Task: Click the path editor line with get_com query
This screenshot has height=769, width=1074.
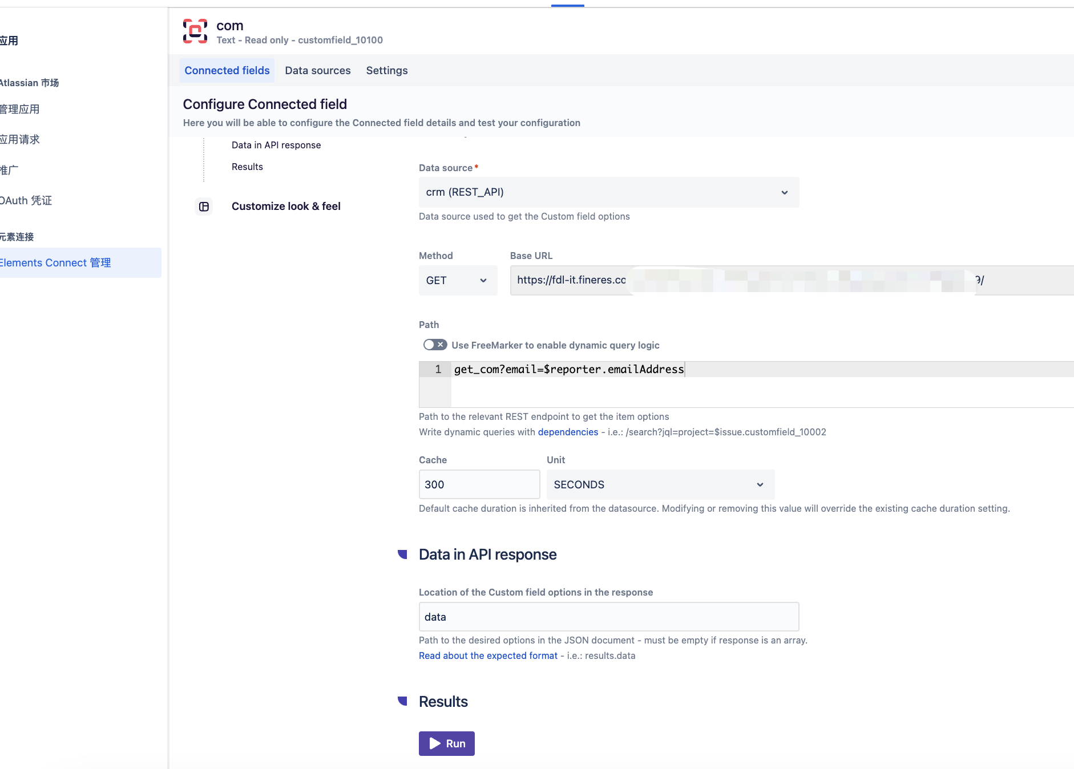Action: pos(569,369)
